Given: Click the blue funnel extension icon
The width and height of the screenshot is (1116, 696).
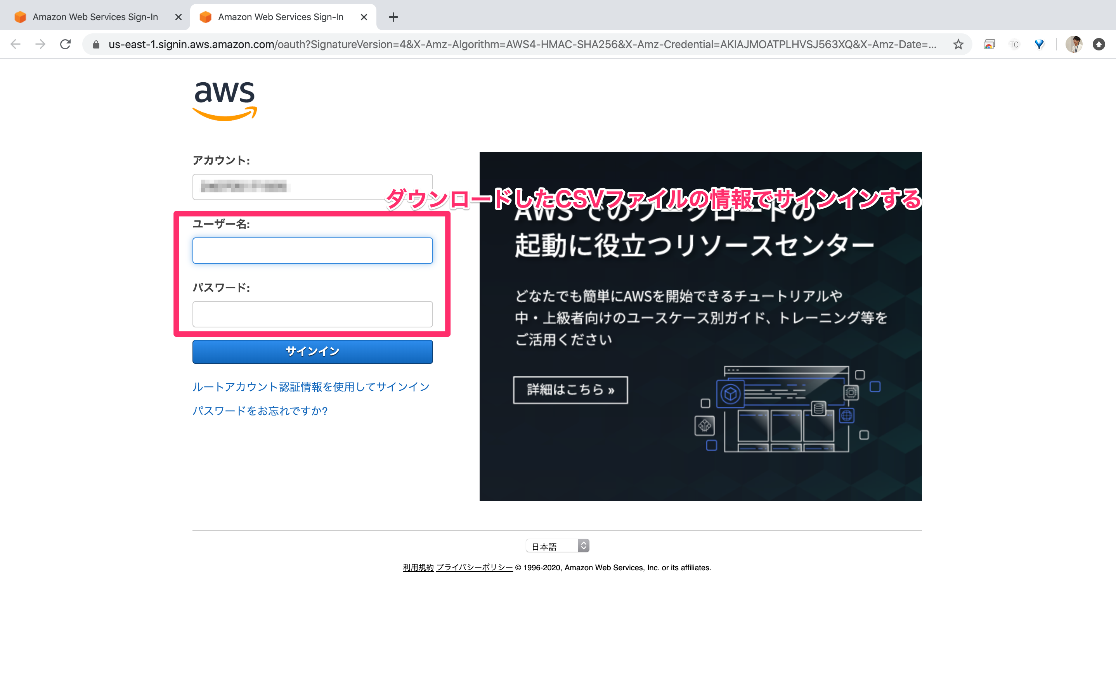Looking at the screenshot, I should [x=1039, y=44].
